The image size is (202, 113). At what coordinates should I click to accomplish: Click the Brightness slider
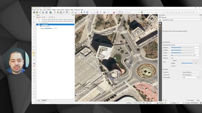click(x=182, y=47)
